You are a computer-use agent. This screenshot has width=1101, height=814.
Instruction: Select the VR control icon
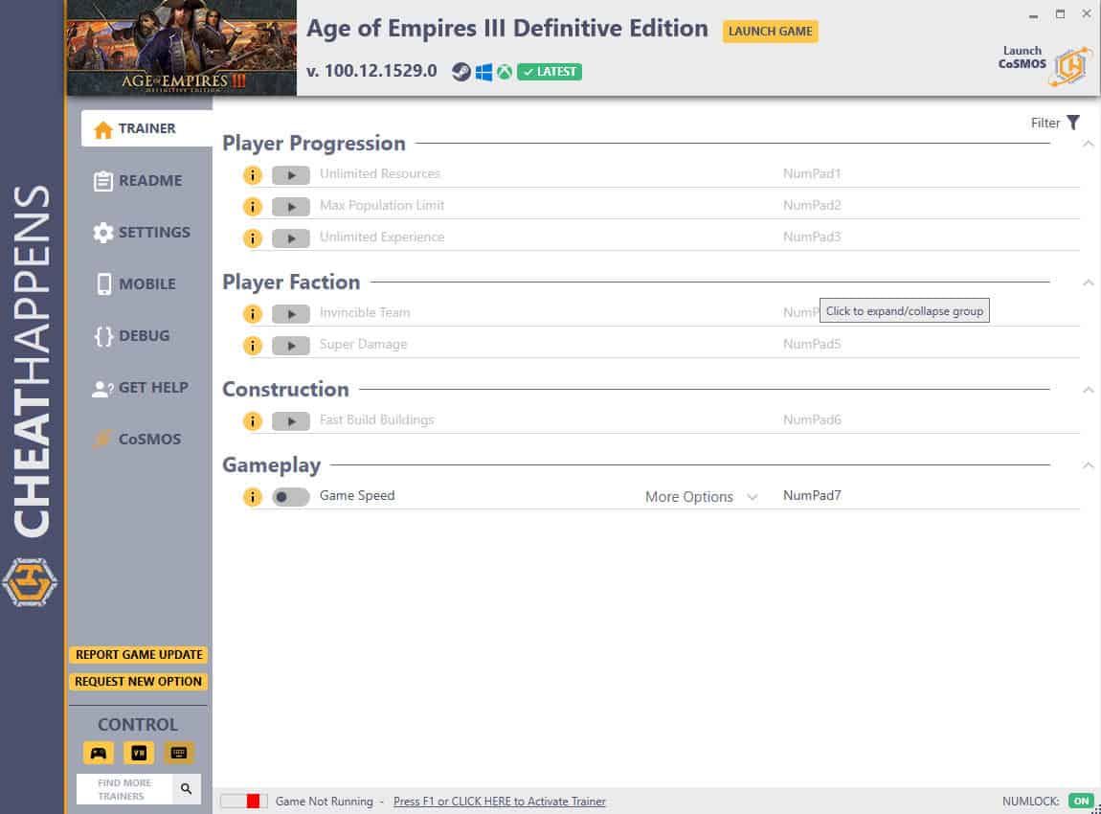pyautogui.click(x=138, y=753)
